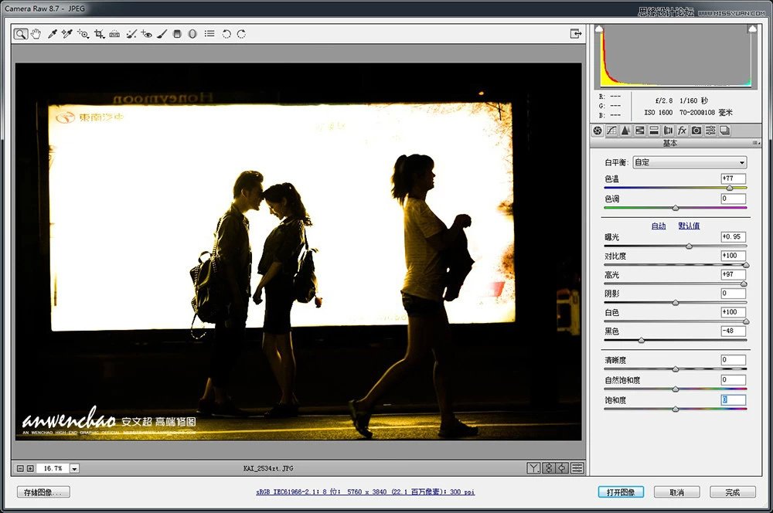Select the Hand tool
The image size is (773, 513).
pyautogui.click(x=36, y=34)
